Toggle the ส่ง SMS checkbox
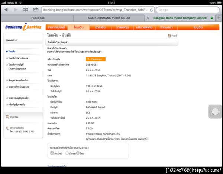The width and height of the screenshot is (223, 174). tap(52, 153)
